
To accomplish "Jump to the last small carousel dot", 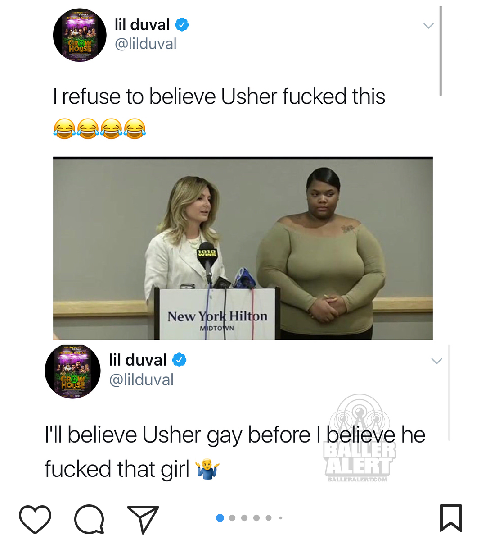I will 281,517.
